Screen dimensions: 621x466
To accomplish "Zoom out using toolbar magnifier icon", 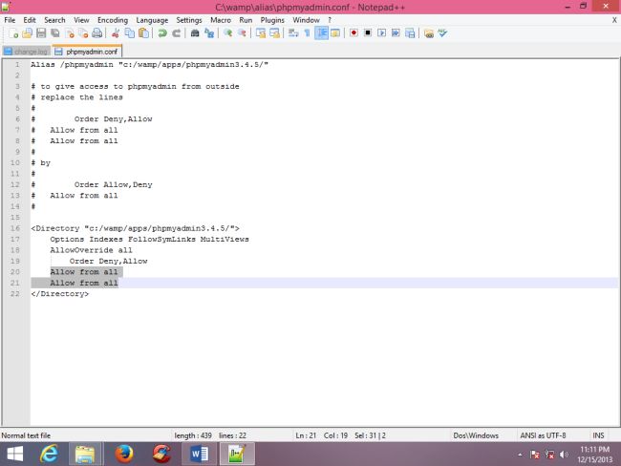I will (242, 33).
